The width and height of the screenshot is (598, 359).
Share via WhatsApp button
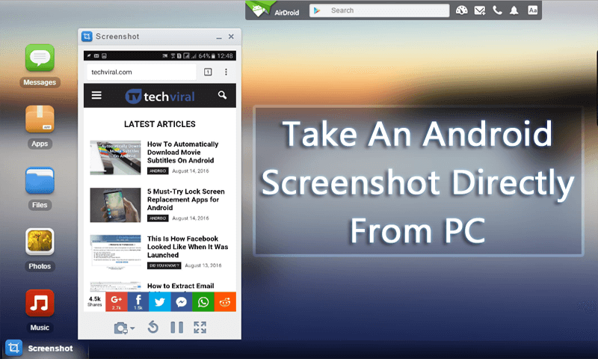coord(203,301)
